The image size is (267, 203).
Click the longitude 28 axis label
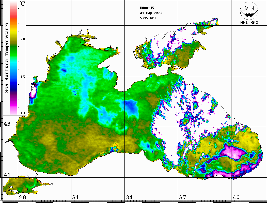tap(22, 197)
